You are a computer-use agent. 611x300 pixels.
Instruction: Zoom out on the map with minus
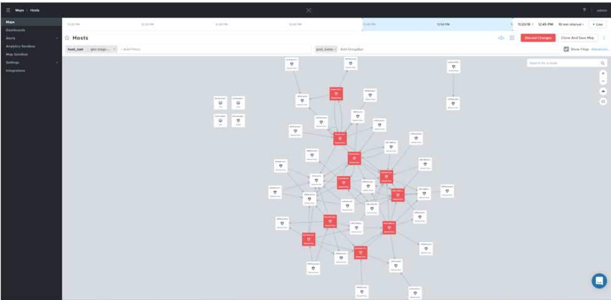click(603, 81)
